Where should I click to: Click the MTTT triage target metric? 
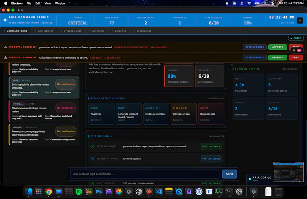coord(248,85)
